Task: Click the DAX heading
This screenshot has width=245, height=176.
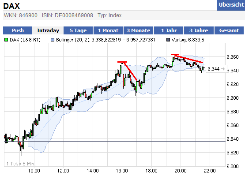Action: [x=11, y=6]
